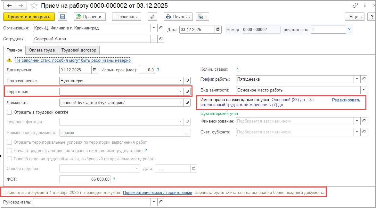The width and height of the screenshot is (376, 208).
Task: Add document to favorites with the star
Action: [x=34, y=5]
